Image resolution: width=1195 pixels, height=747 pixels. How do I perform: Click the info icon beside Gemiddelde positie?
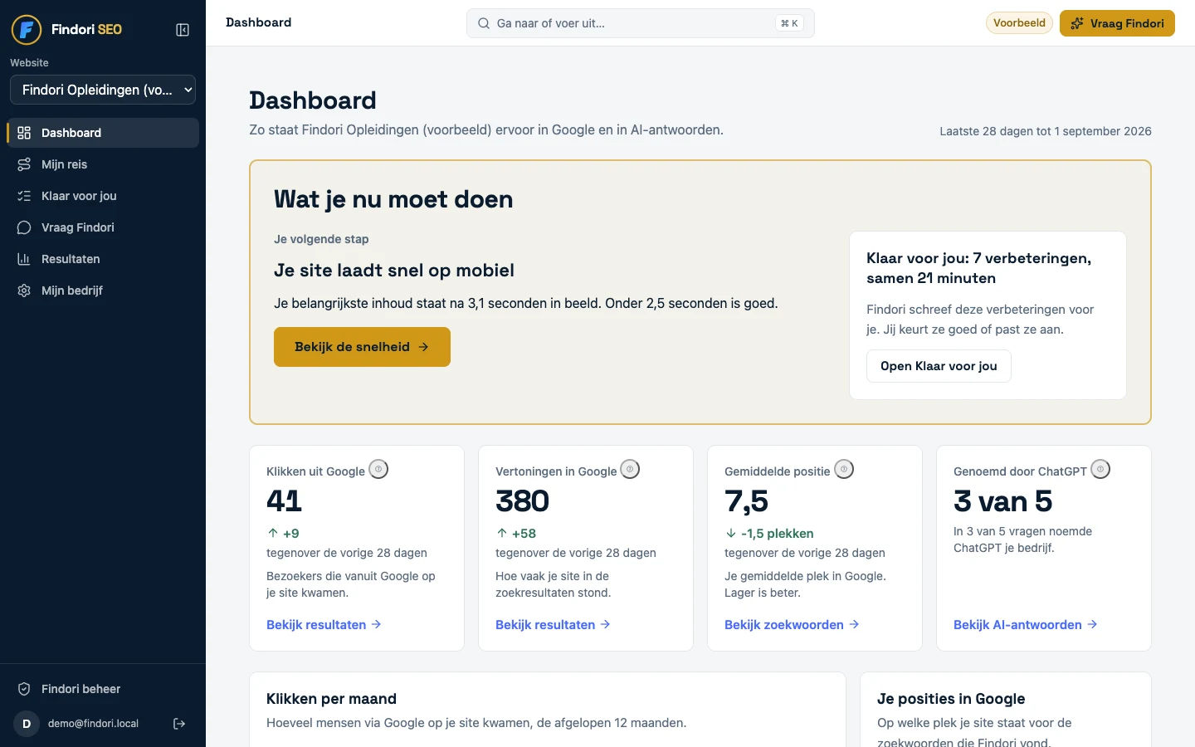coord(844,469)
